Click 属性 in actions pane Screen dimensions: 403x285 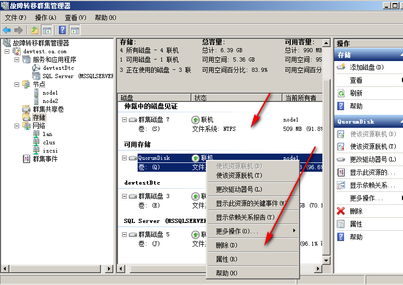[x=356, y=224]
